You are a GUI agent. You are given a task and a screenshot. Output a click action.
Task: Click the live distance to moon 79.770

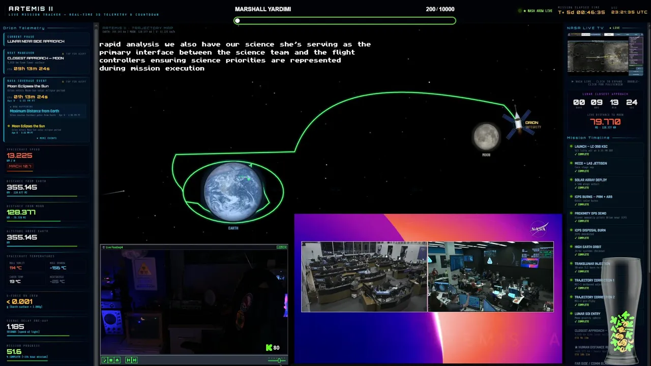(605, 122)
